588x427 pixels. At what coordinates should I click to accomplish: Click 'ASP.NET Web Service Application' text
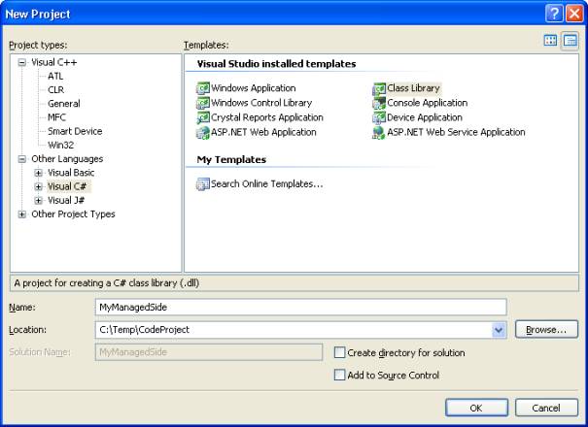coord(456,132)
